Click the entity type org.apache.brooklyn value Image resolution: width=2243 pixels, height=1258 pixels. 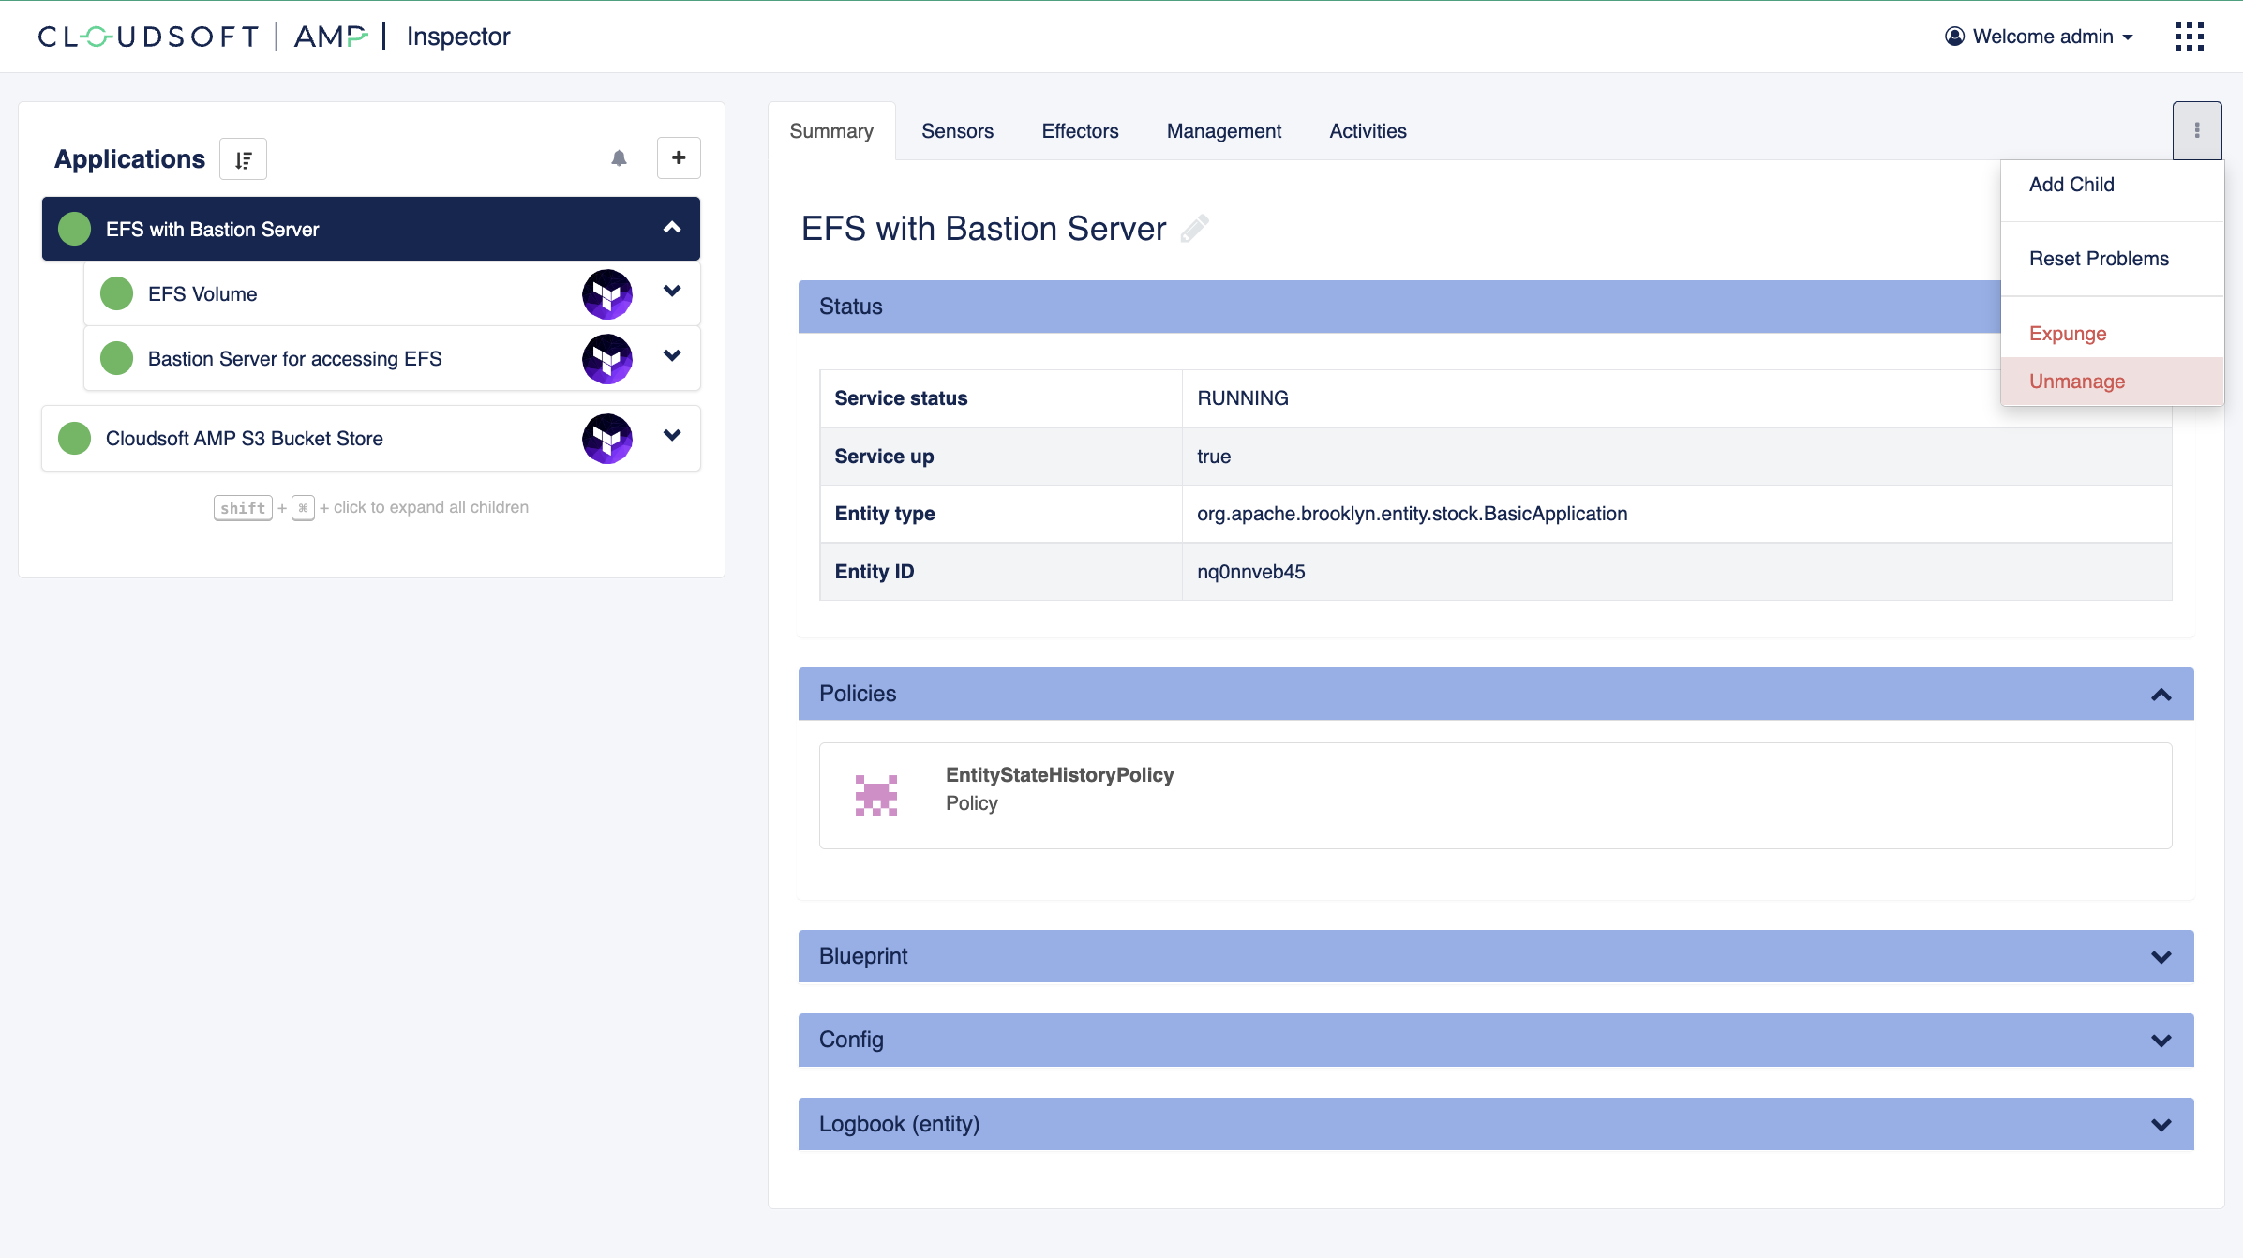1412,514
